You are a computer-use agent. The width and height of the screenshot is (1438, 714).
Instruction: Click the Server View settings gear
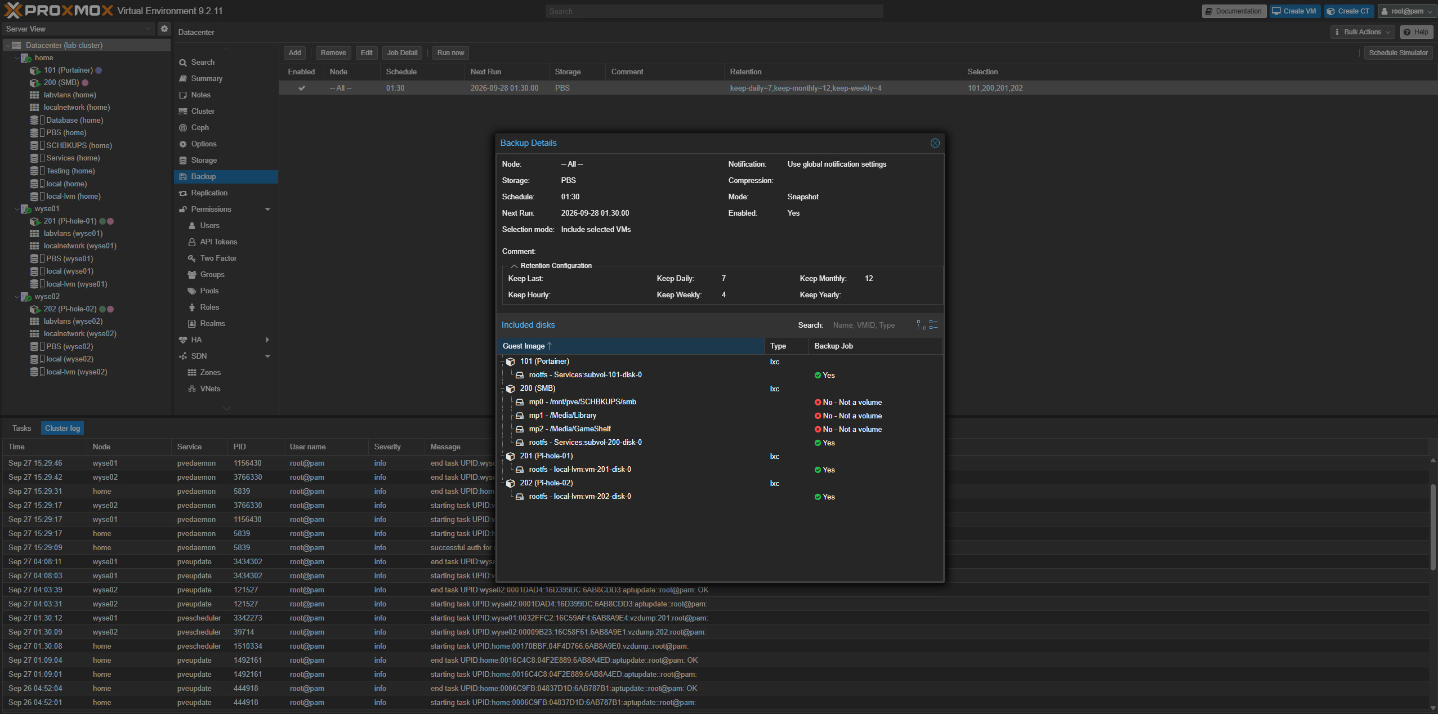point(164,29)
